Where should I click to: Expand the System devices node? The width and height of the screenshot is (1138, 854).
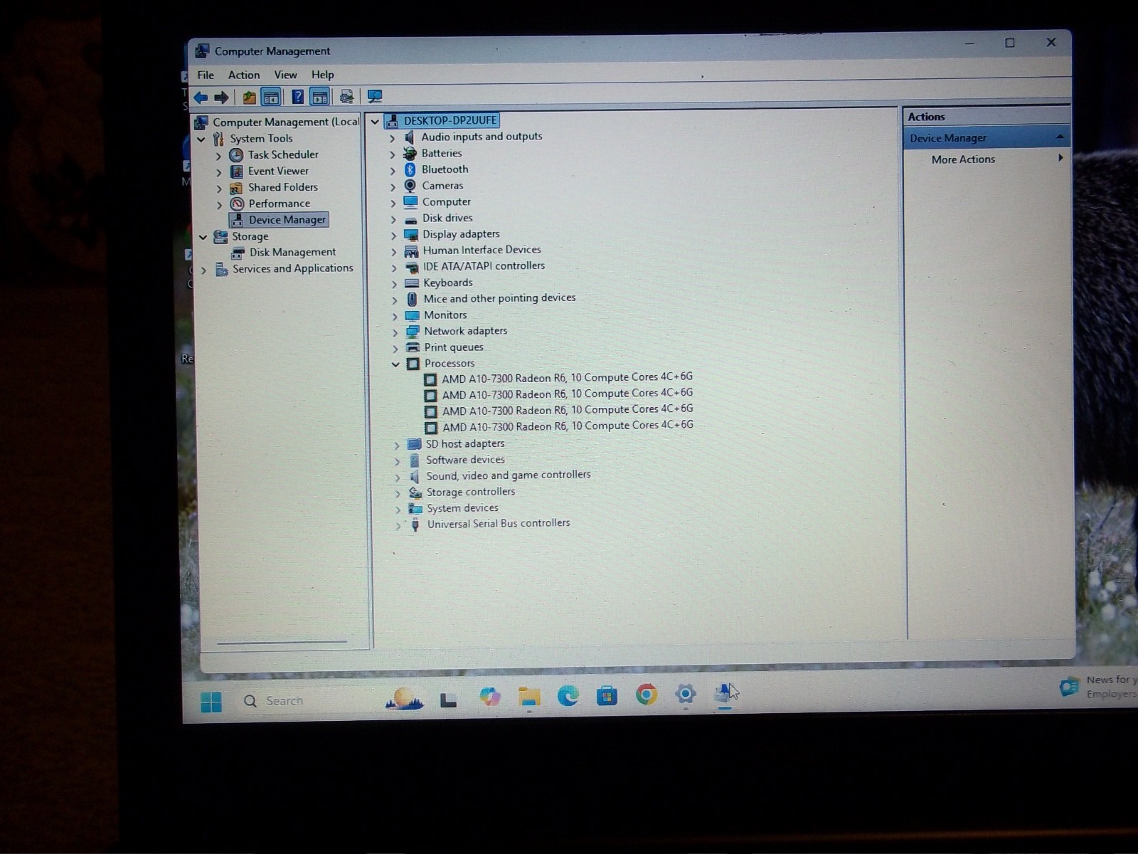tap(398, 510)
